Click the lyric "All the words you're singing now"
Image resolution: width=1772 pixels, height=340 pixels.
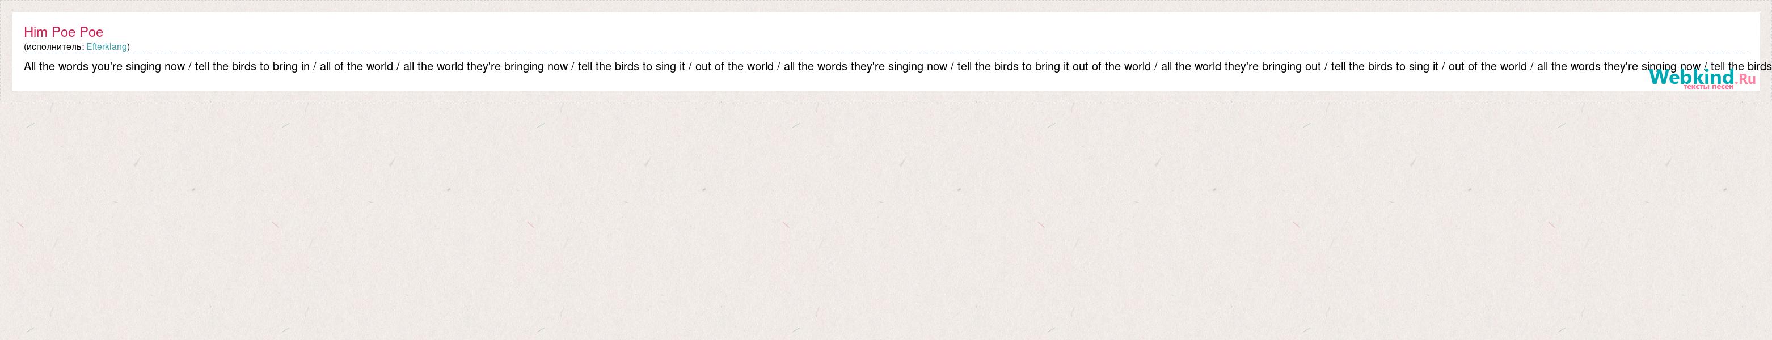pos(104,67)
